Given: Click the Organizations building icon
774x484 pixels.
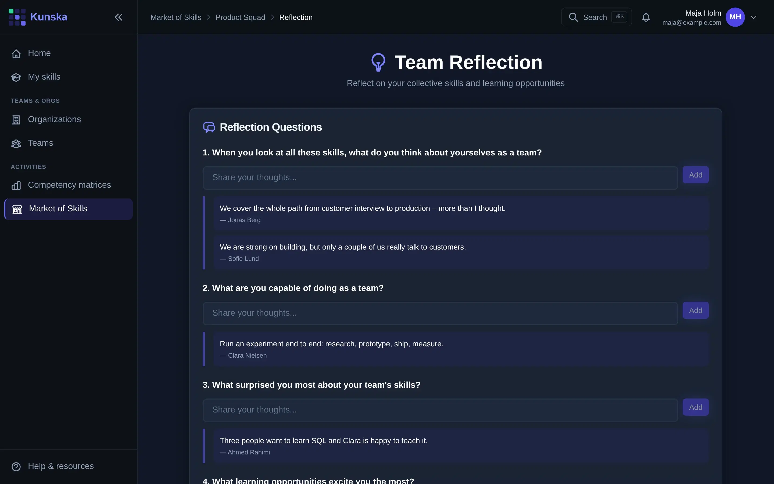Looking at the screenshot, I should click(16, 120).
